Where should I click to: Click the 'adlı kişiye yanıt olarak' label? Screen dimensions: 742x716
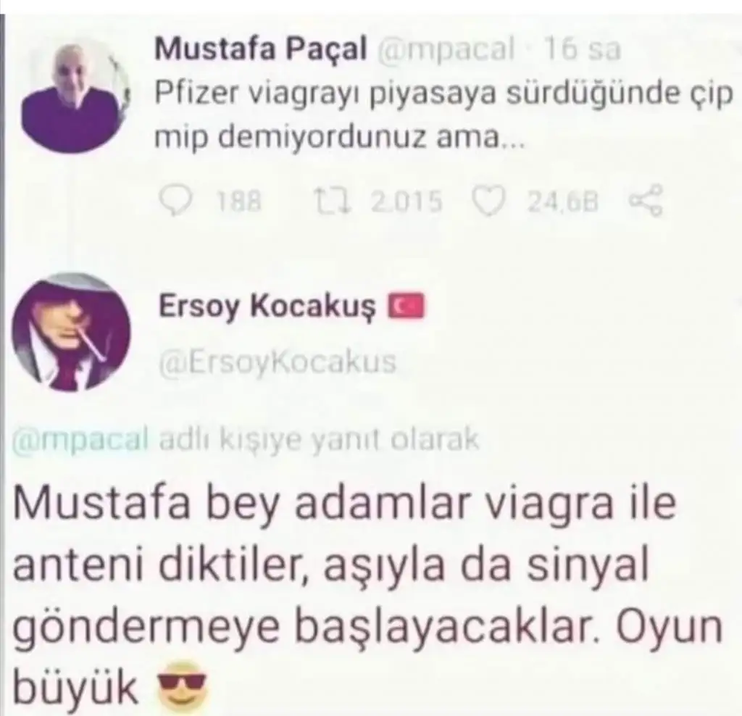click(x=320, y=440)
